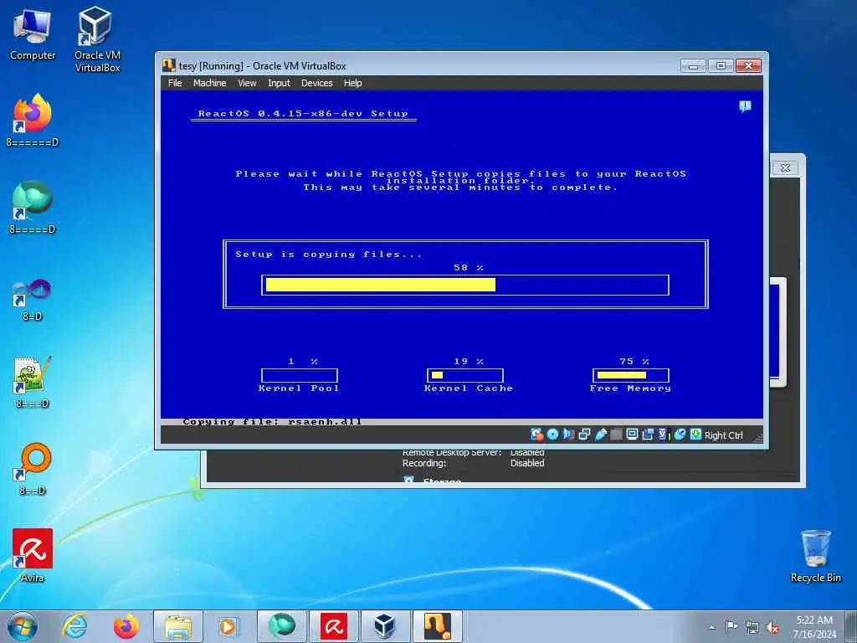
Task: Switch to VirtualBox Manager taskbar button
Action: pyautogui.click(x=385, y=626)
